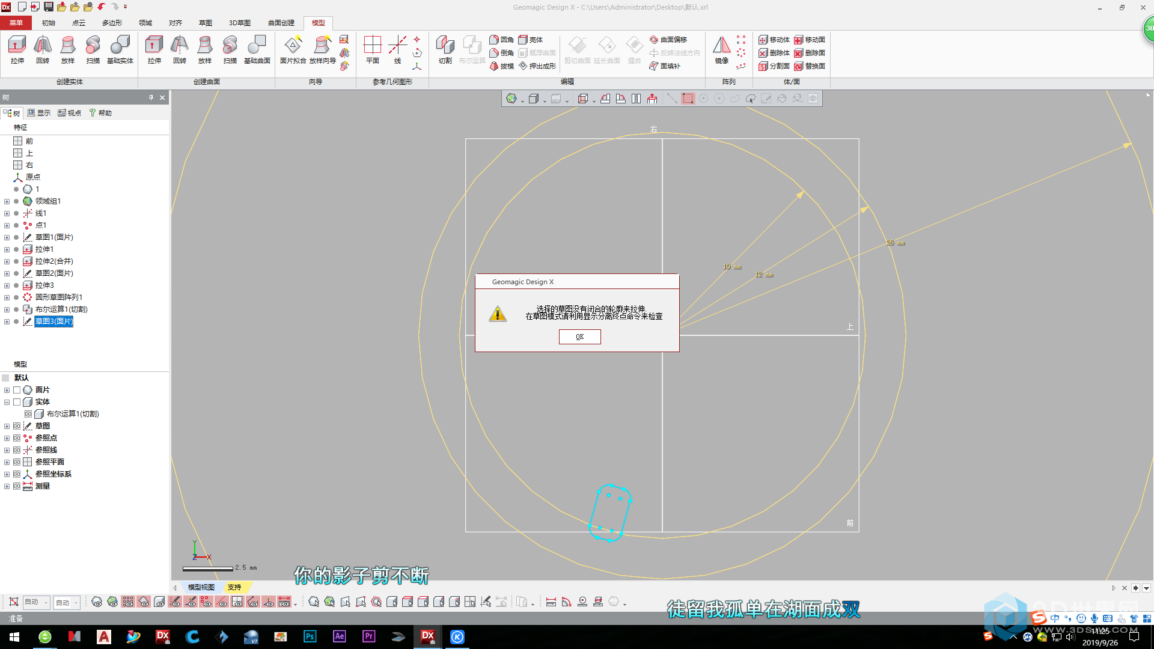
Task: Switch to the 草图 ribbon tab
Action: click(x=206, y=23)
